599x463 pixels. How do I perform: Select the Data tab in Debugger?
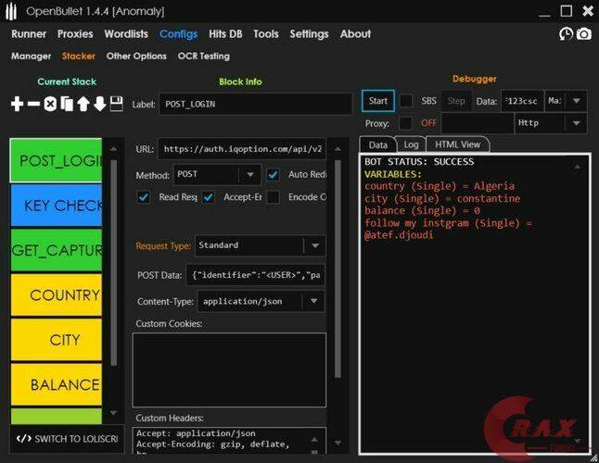tap(377, 145)
